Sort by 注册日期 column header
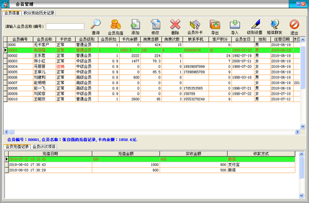This screenshot has width=309, height=203. tap(282, 39)
